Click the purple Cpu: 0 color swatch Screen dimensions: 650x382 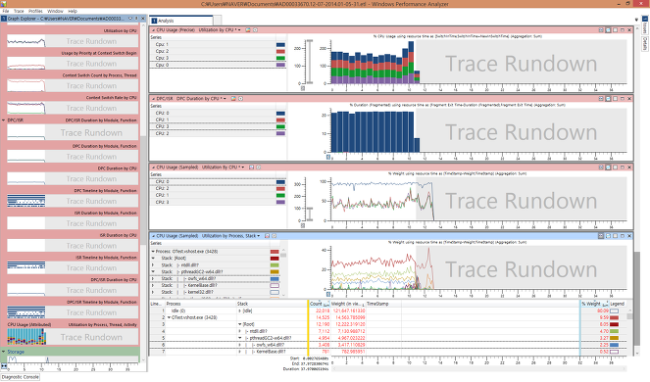click(x=280, y=65)
